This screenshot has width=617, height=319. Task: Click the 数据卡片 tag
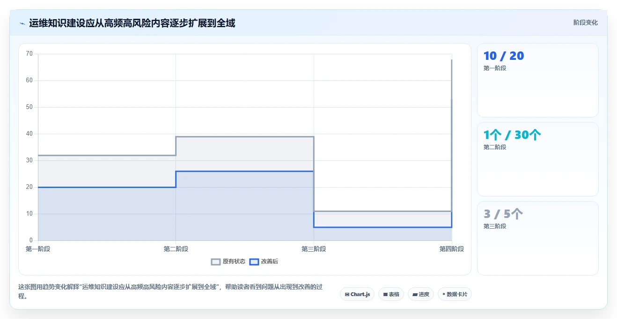pyautogui.click(x=455, y=294)
